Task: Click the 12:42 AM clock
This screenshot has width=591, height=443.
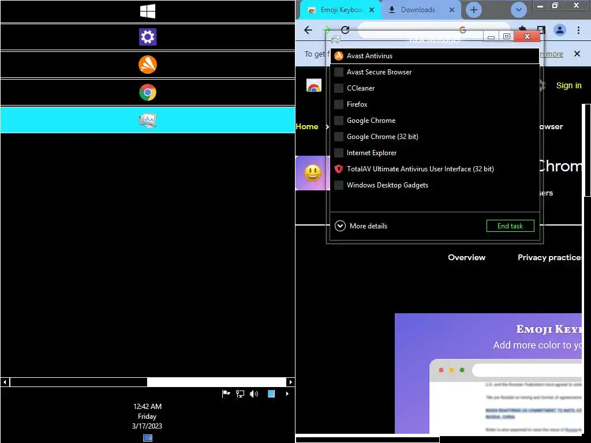Action: (147, 407)
